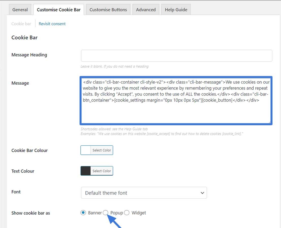Select the Banner display option
This screenshot has width=281, height=228.
[x=83, y=213]
